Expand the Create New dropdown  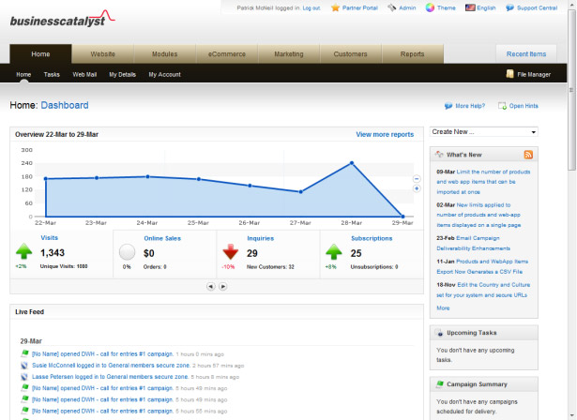(x=483, y=131)
